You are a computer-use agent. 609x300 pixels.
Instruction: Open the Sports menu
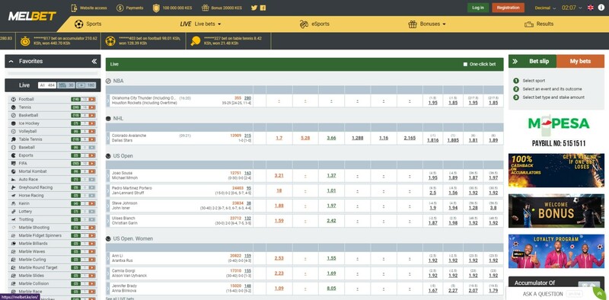coord(88,24)
